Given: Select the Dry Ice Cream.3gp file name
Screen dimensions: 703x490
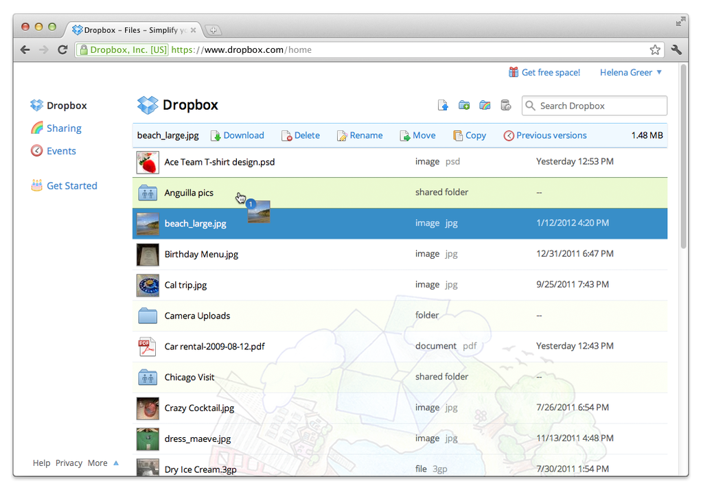Looking at the screenshot, I should coord(200,469).
